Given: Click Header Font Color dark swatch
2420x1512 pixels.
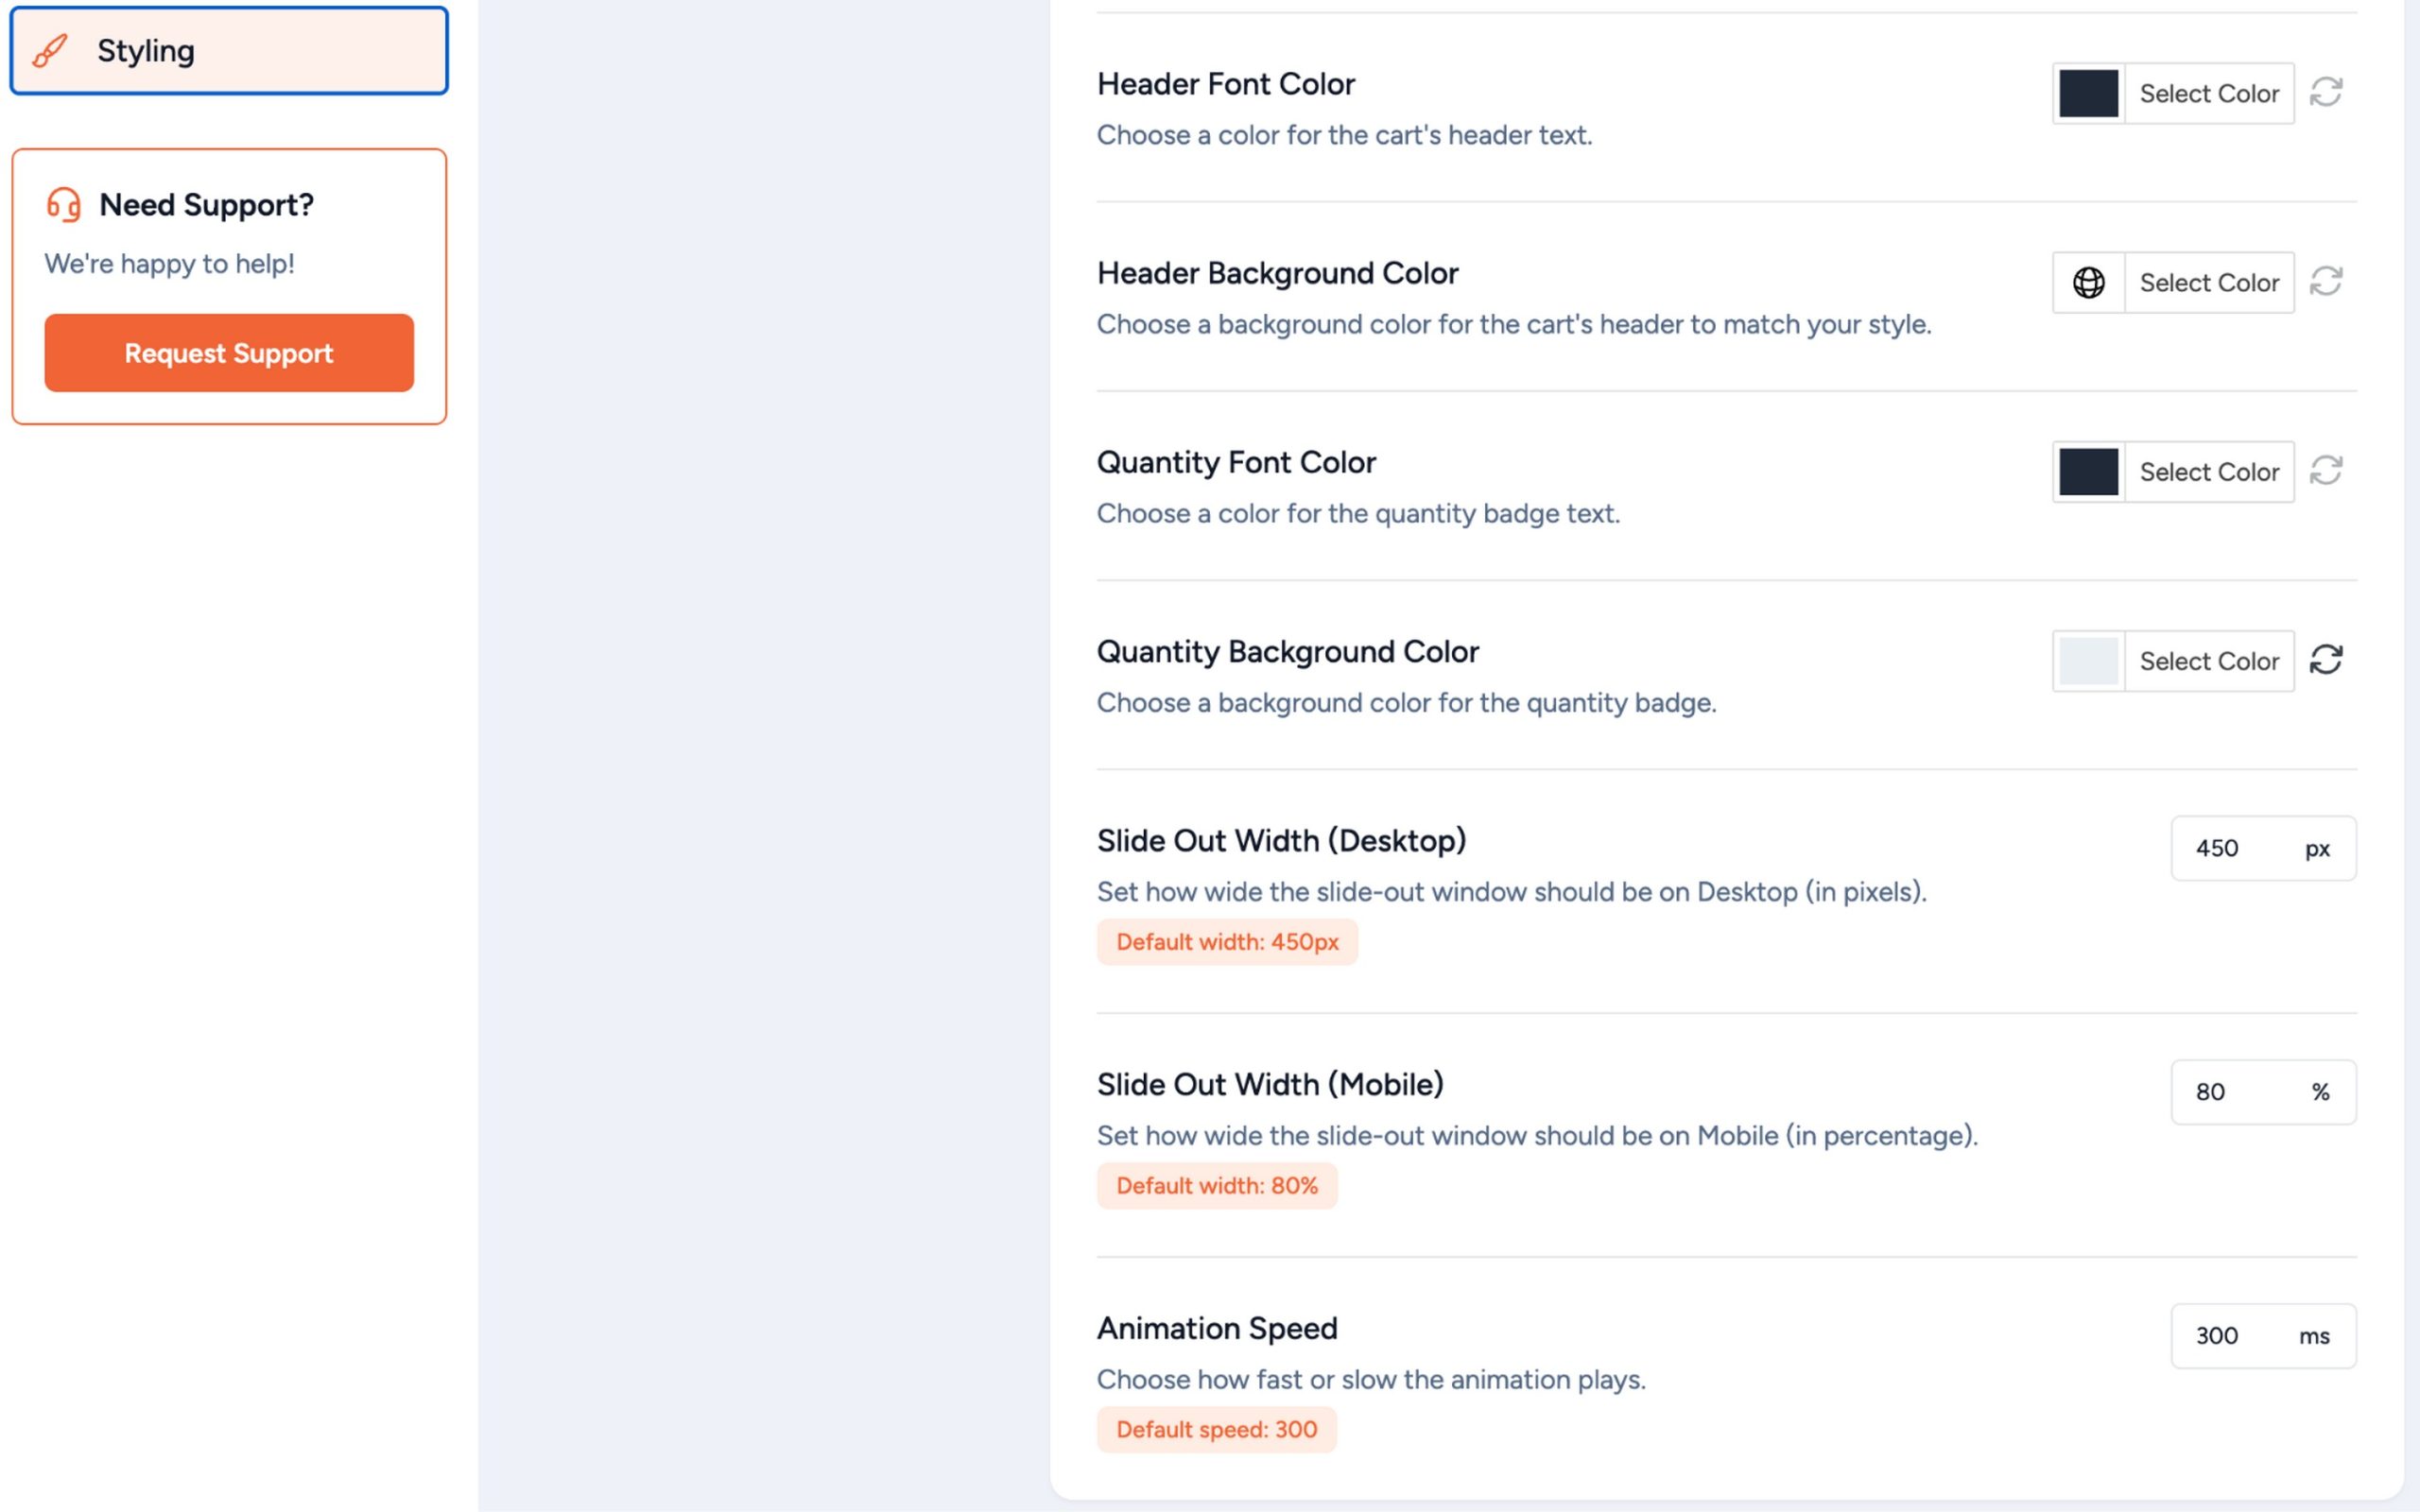Looking at the screenshot, I should [x=2088, y=94].
